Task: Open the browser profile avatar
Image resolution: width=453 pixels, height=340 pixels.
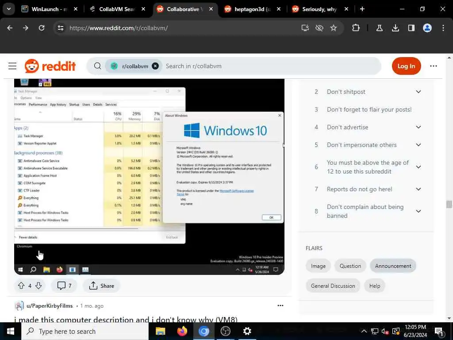Action: [427, 28]
